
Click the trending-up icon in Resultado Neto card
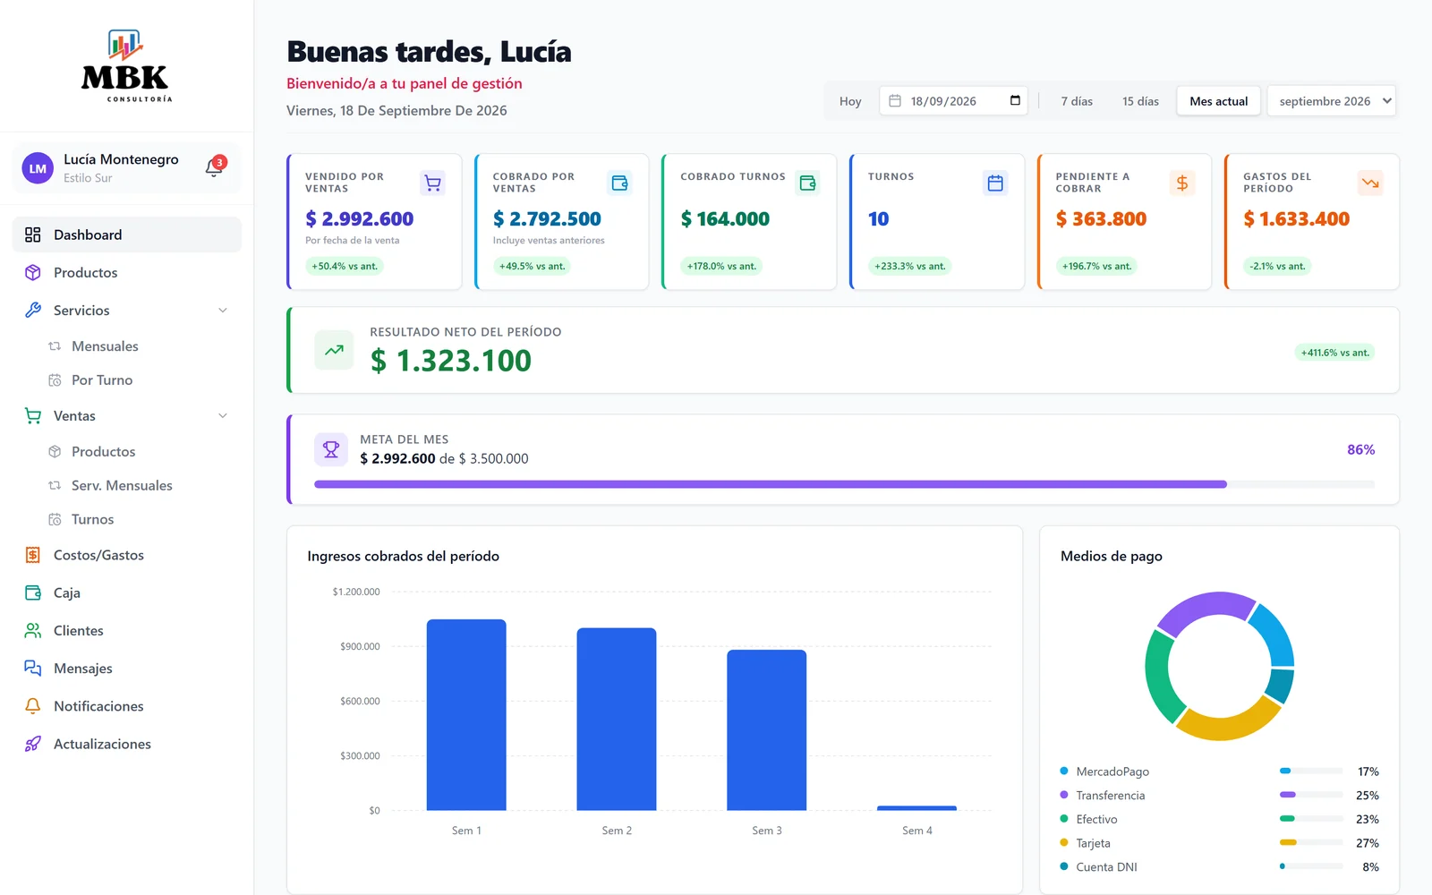click(334, 350)
